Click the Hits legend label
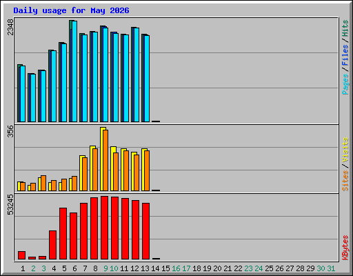Screen dimensions: 353x276 [345, 28]
